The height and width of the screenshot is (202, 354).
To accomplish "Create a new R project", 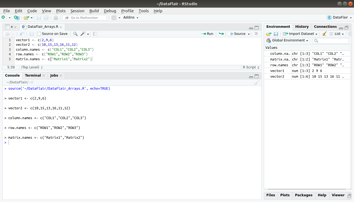I will [x=17, y=18].
